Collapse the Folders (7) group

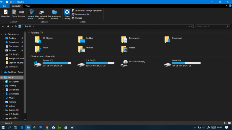pyautogui.click(x=29, y=33)
